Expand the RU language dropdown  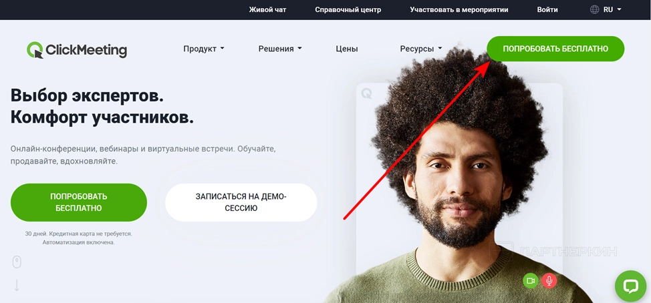[x=612, y=9]
